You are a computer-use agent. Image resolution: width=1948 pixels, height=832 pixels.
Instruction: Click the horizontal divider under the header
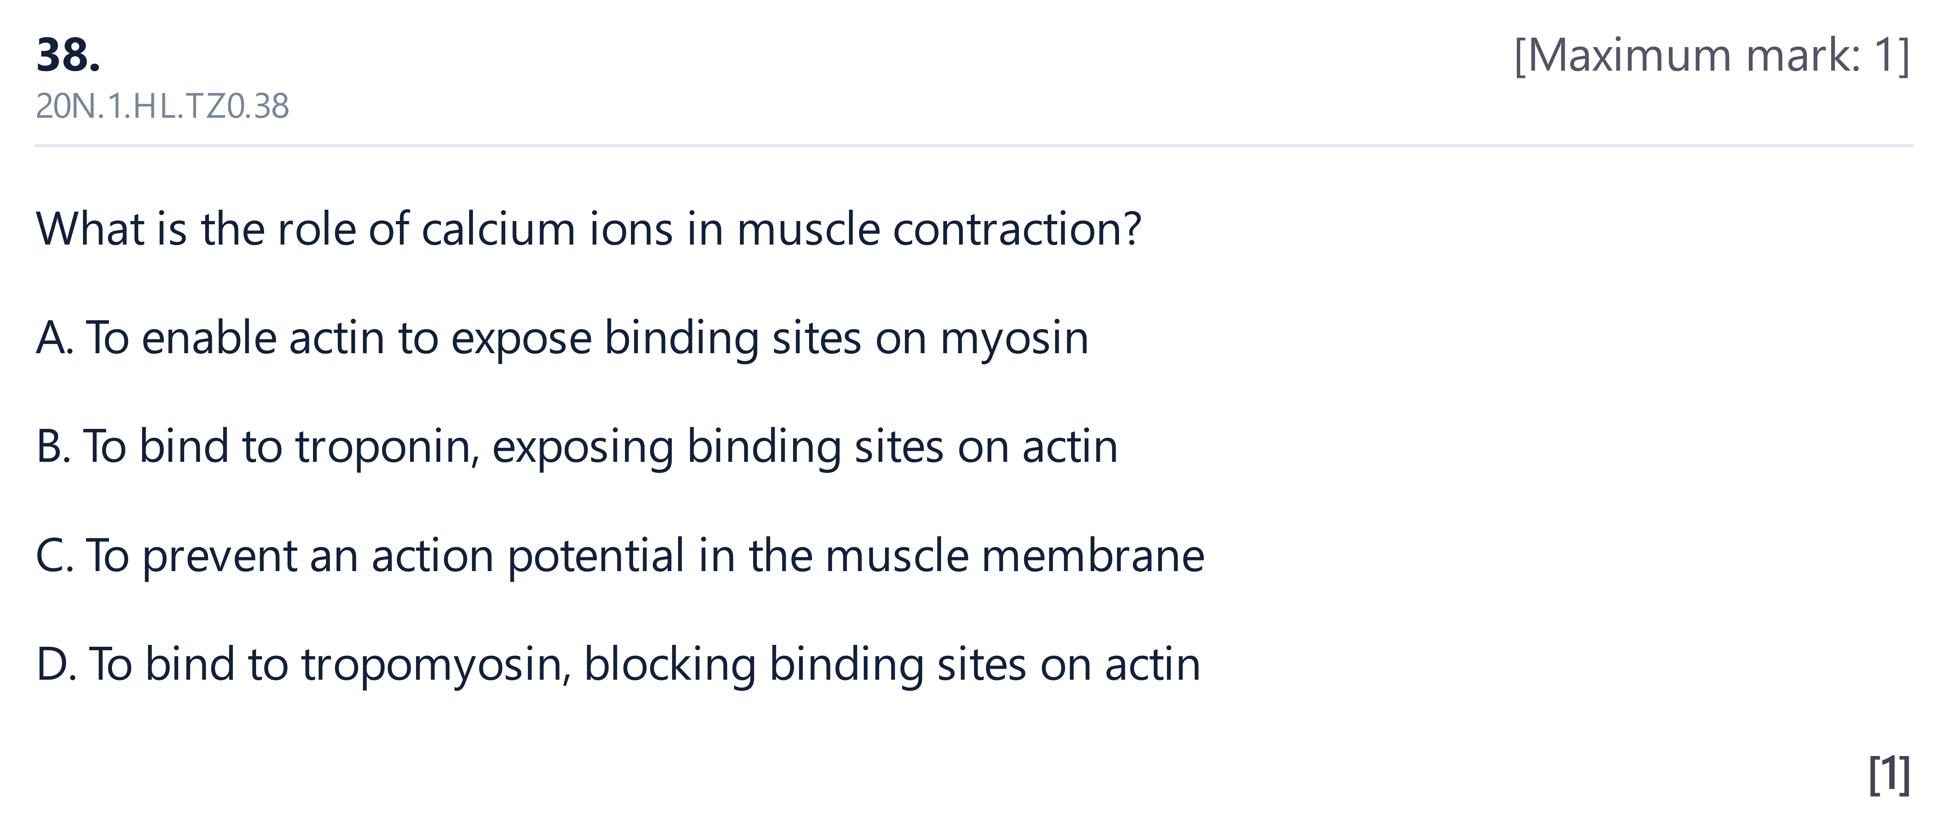974,145
